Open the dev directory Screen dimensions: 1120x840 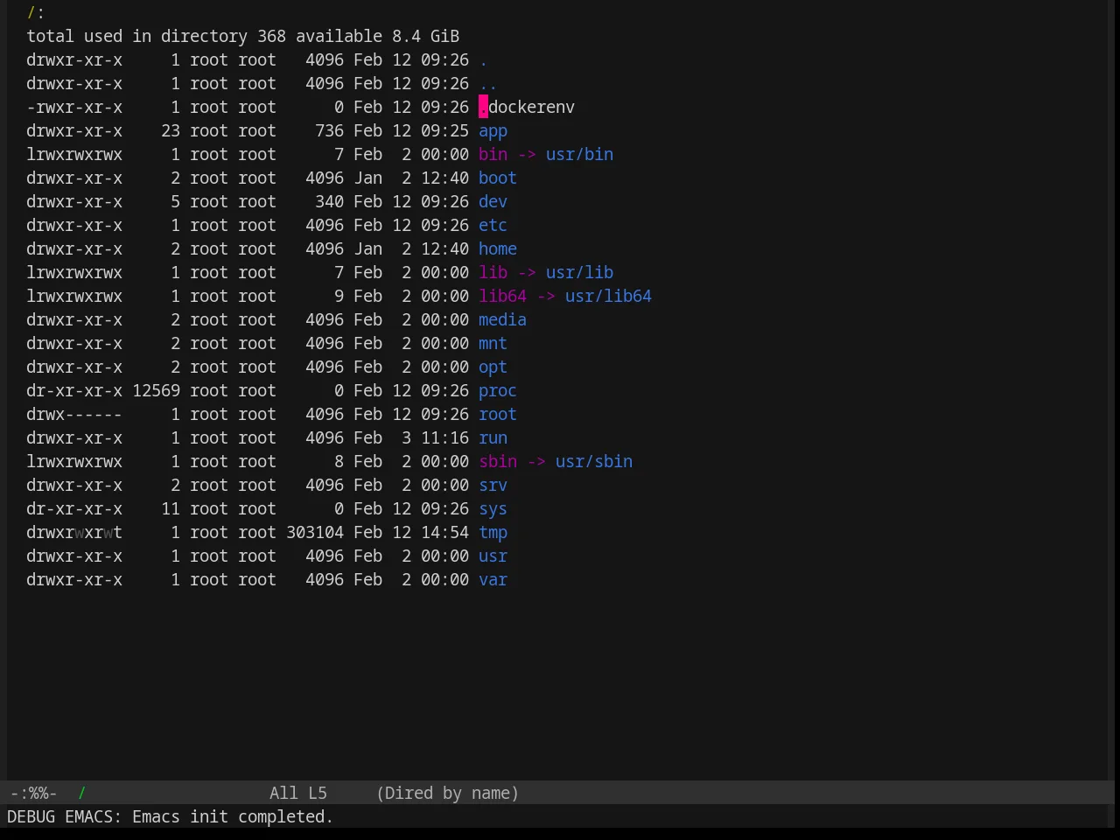click(493, 202)
